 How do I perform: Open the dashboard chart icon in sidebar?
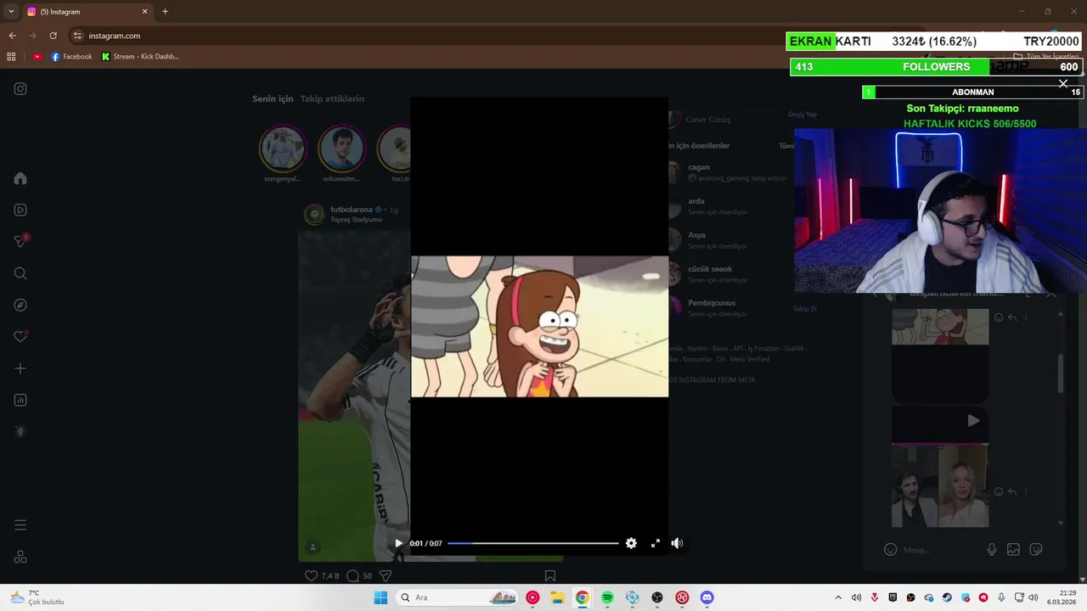tap(20, 400)
